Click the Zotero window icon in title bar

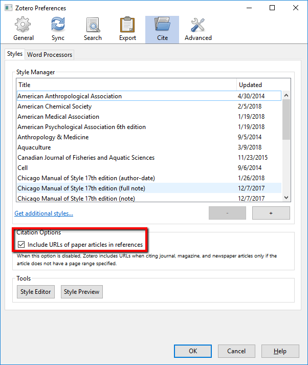tap(8, 8)
